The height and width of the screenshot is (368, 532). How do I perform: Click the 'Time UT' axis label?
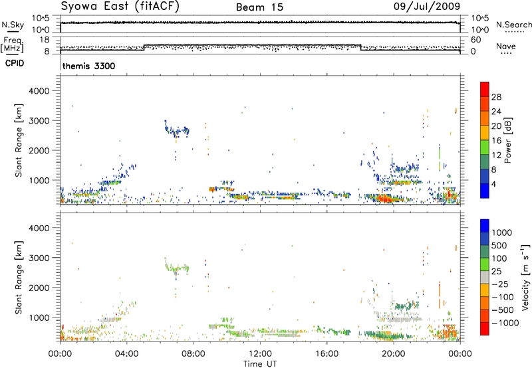click(260, 364)
